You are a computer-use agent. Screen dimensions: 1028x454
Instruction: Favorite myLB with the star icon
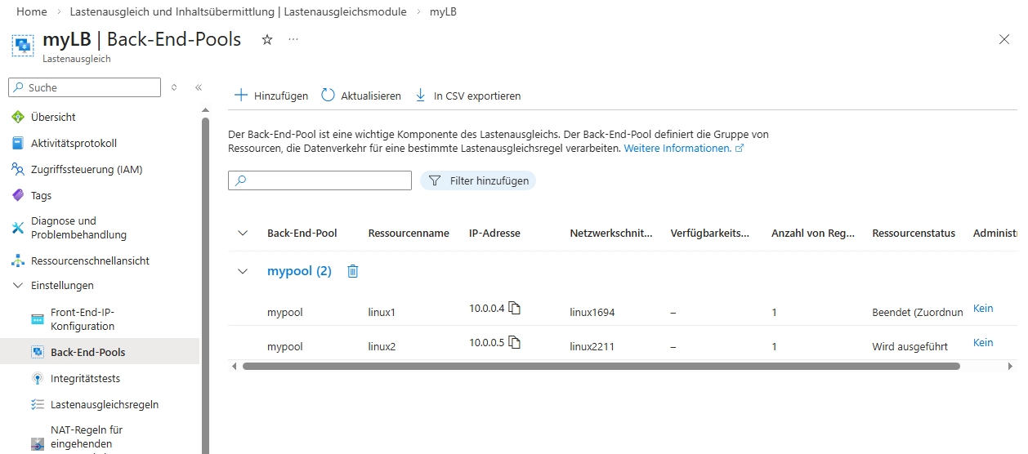(x=267, y=39)
